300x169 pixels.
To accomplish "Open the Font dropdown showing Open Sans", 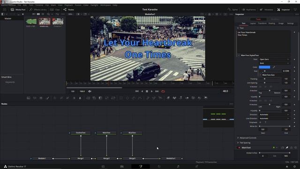I will click(274, 60).
